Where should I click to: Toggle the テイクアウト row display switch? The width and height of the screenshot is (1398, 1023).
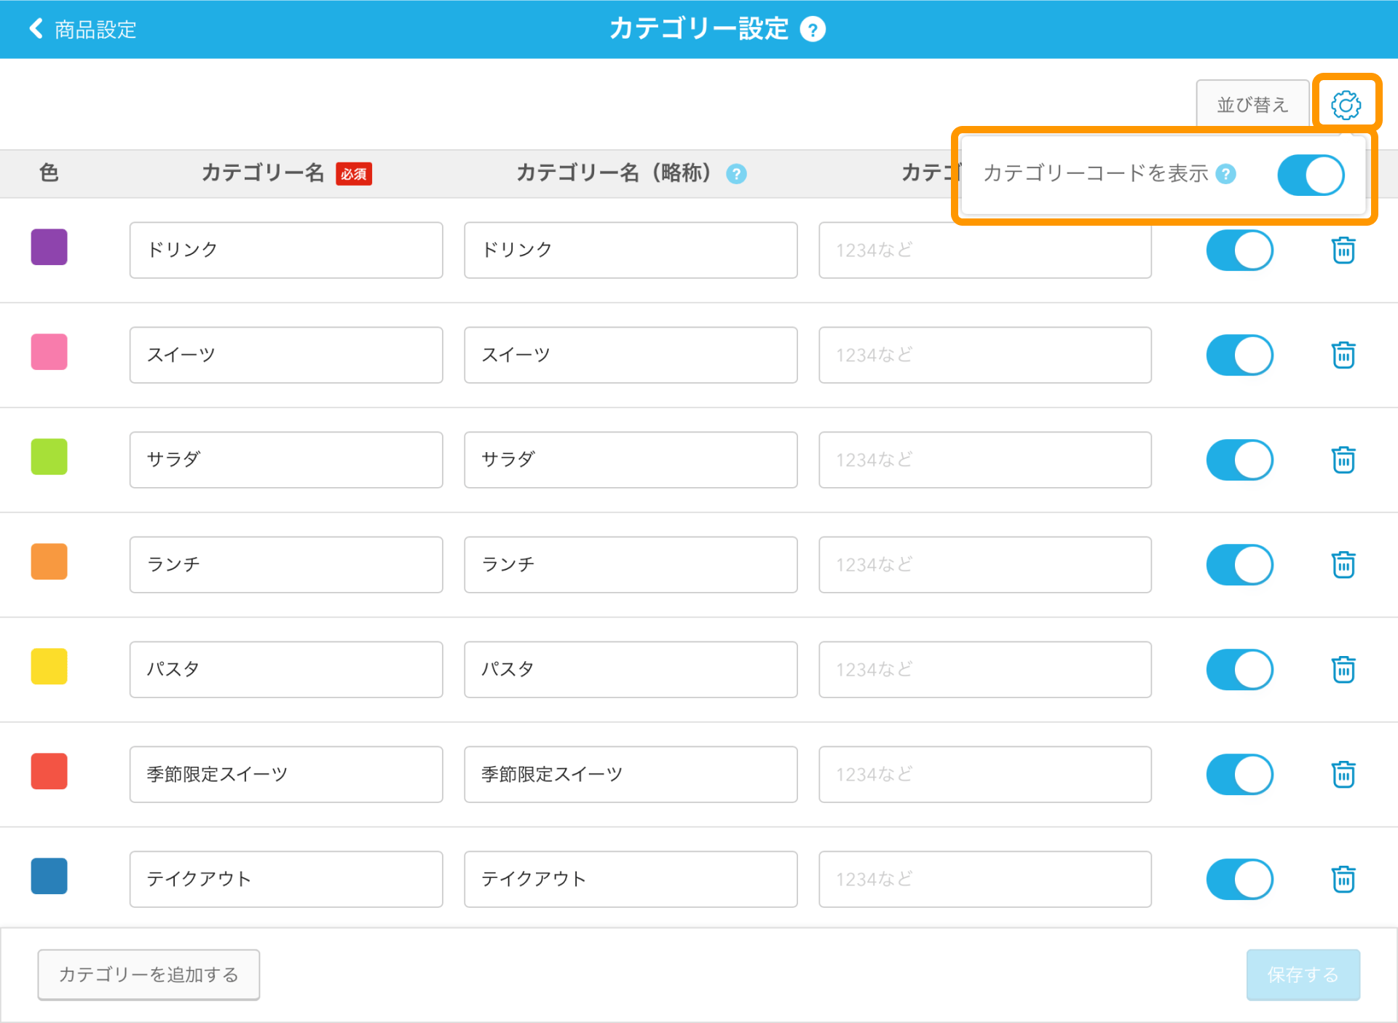coord(1240,880)
